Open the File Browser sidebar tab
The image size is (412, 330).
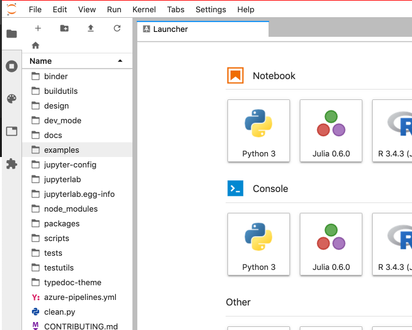12,34
